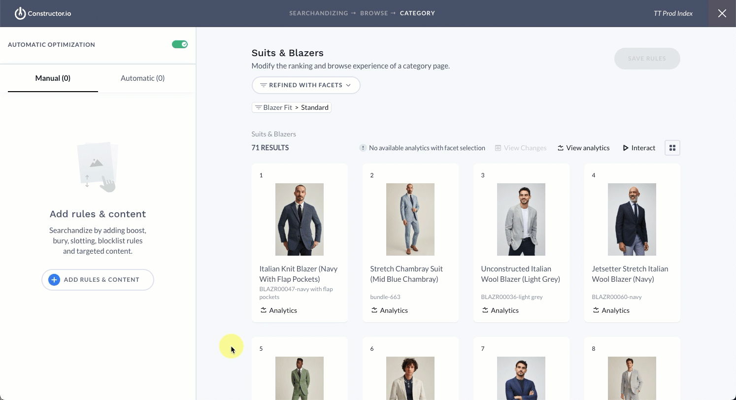
Task: Click "BLAZR00036-light grey" product ID
Action: tap(512, 297)
